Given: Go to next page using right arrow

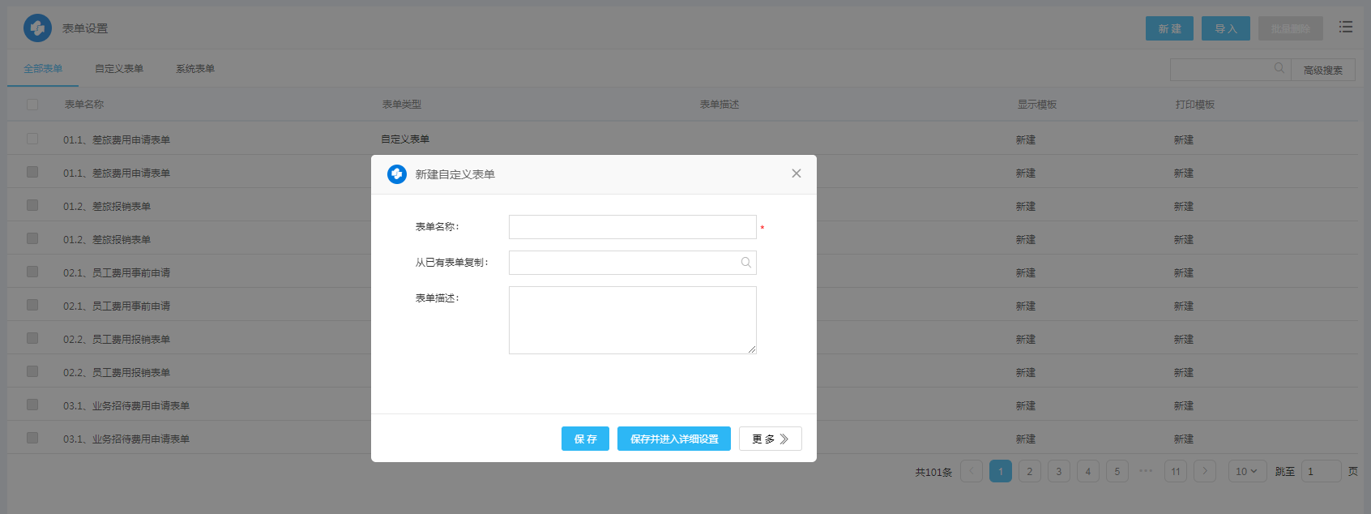Looking at the screenshot, I should click(x=1204, y=471).
